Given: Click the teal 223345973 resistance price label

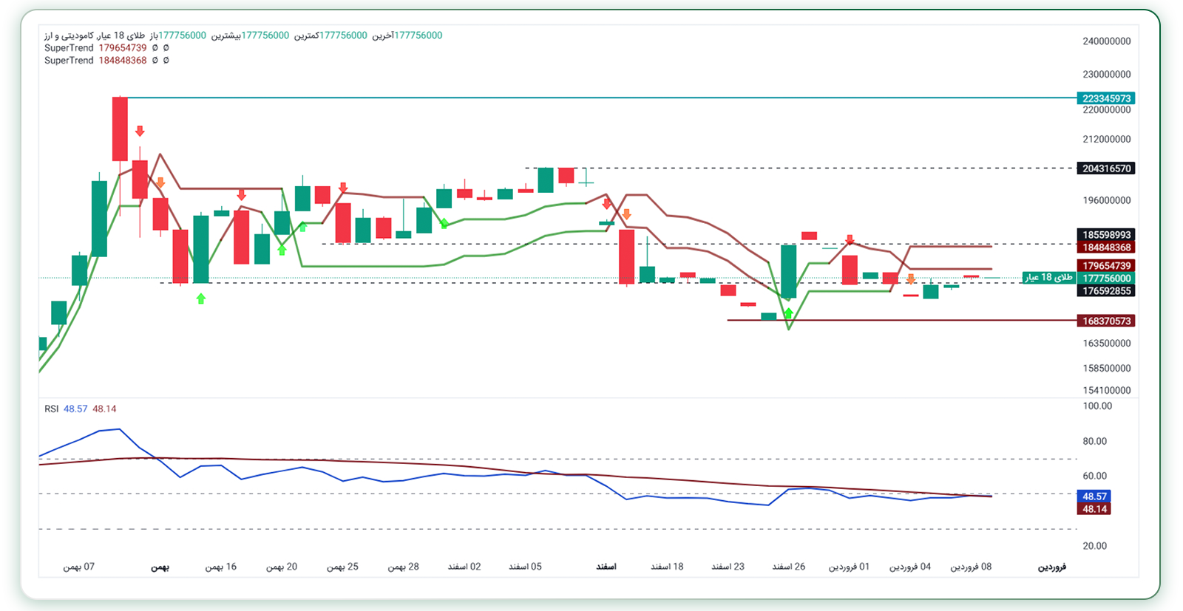Looking at the screenshot, I should pyautogui.click(x=1106, y=98).
